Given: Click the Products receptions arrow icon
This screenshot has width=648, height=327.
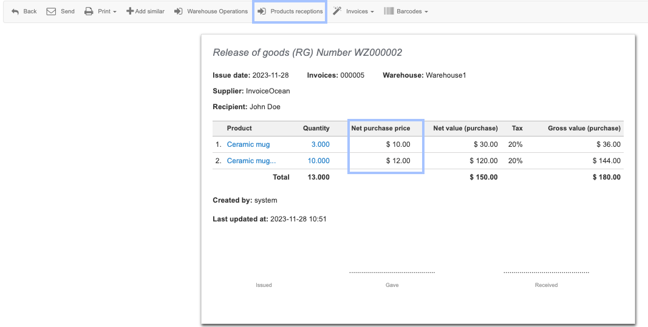Looking at the screenshot, I should 262,12.
